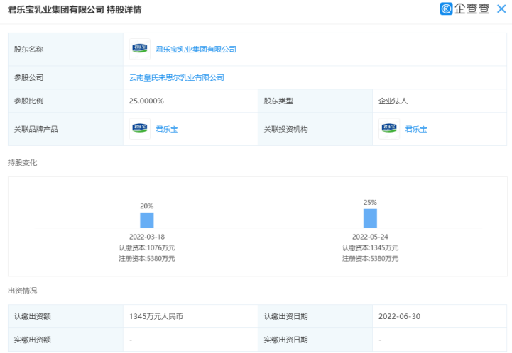Select the 20% bar in shareholding chart
The height and width of the screenshot is (353, 512).
(147, 220)
